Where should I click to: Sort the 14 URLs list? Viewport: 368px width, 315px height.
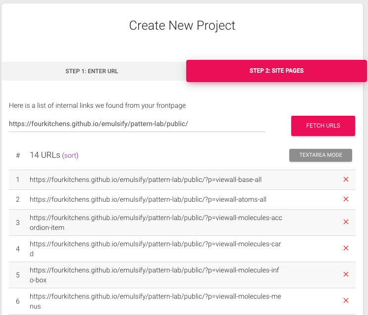[x=70, y=155]
